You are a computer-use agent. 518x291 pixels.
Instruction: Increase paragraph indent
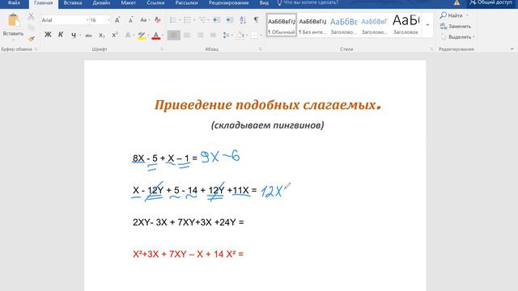coord(230,20)
